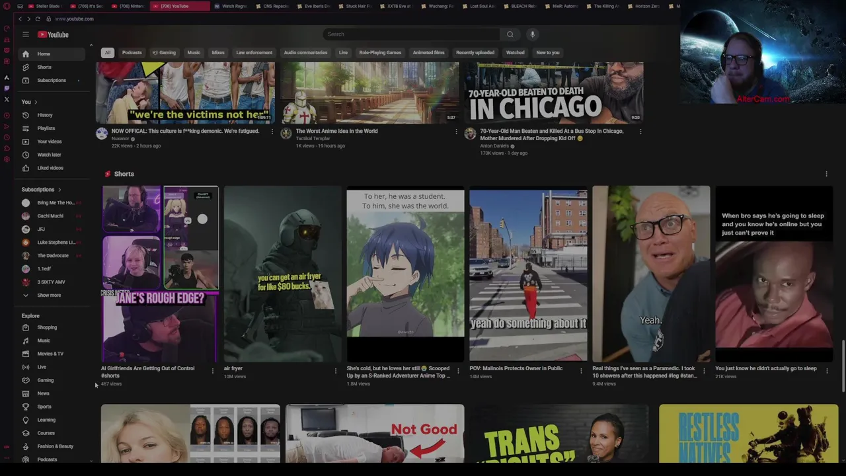
Task: Play 'IN CHICAGO' video thumbnail
Action: coord(554,93)
